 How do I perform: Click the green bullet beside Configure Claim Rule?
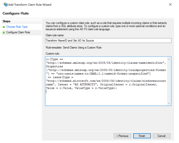point(4,32)
